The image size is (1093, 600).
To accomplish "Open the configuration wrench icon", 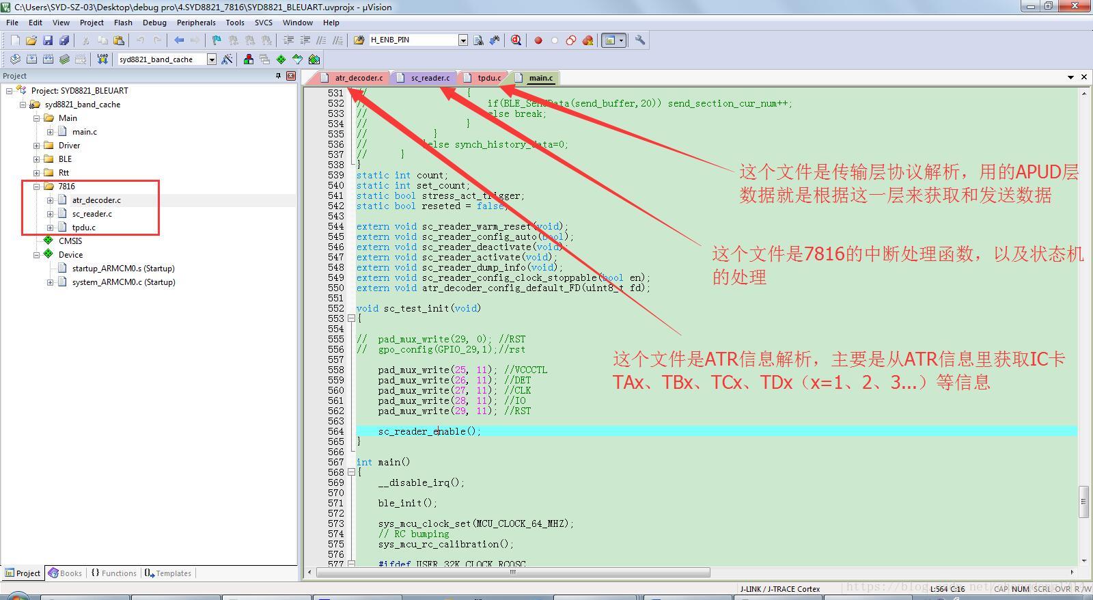I will [640, 40].
